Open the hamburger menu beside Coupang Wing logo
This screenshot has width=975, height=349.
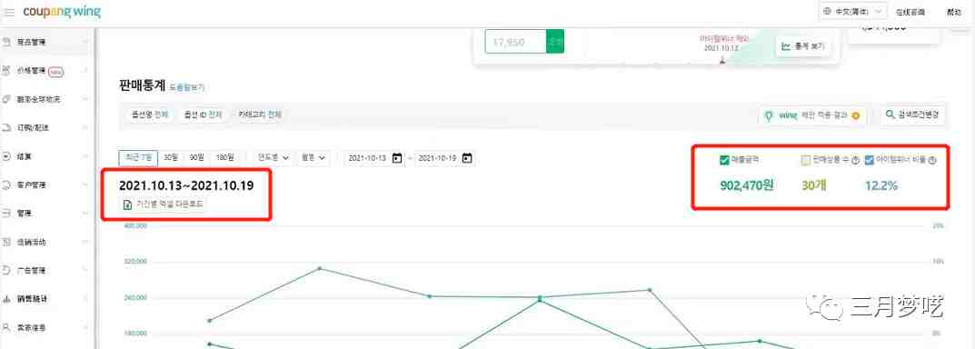coord(9,13)
